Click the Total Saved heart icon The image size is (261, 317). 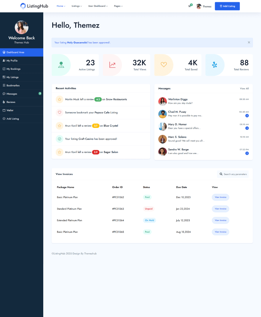(164, 65)
